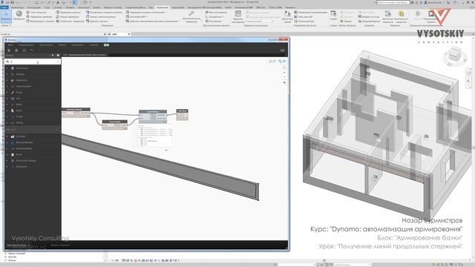This screenshot has width=475, height=267.
Task: Click Purge Unused (Удалить неиспользуемые)
Action: click(101, 16)
